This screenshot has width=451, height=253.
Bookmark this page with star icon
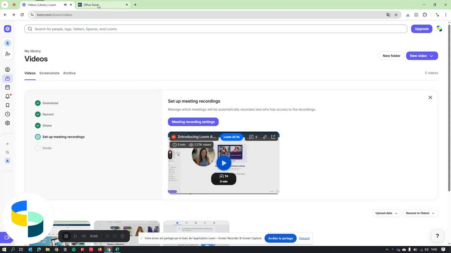click(x=396, y=15)
